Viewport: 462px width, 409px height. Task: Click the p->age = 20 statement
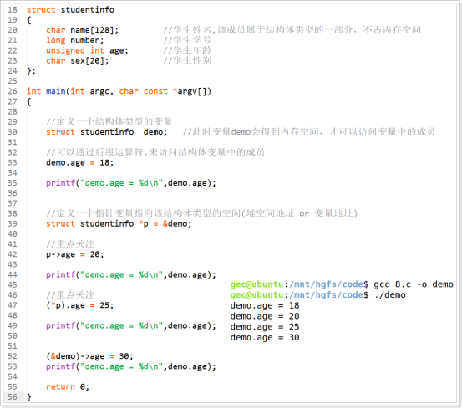tap(75, 254)
